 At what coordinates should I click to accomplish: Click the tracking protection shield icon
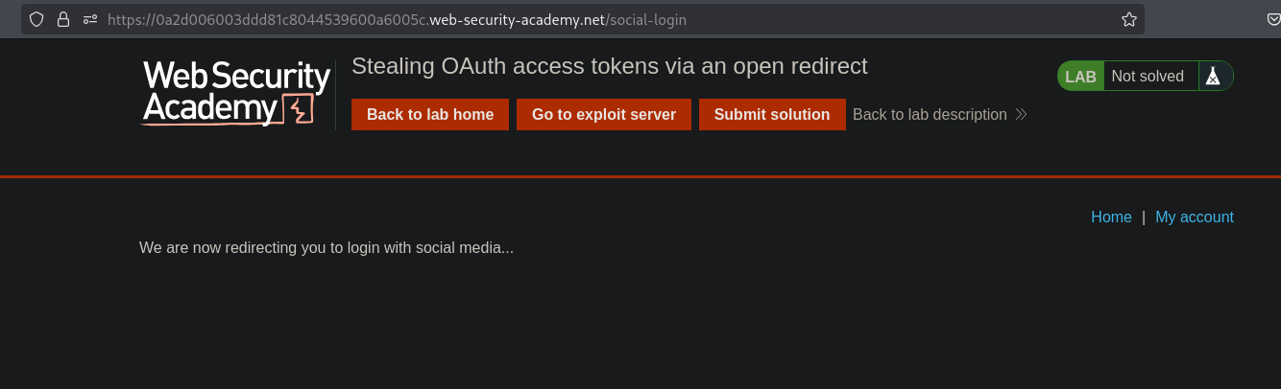[36, 19]
